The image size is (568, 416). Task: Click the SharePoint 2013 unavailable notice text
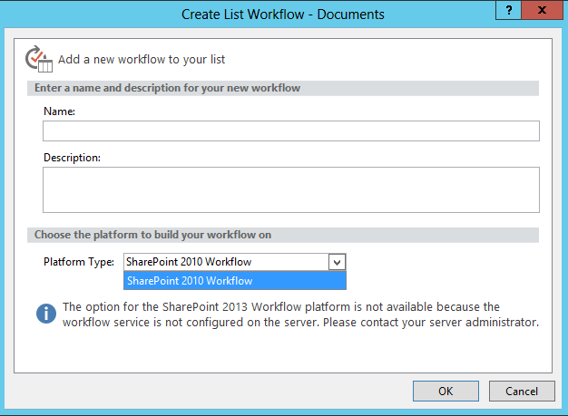281,307
